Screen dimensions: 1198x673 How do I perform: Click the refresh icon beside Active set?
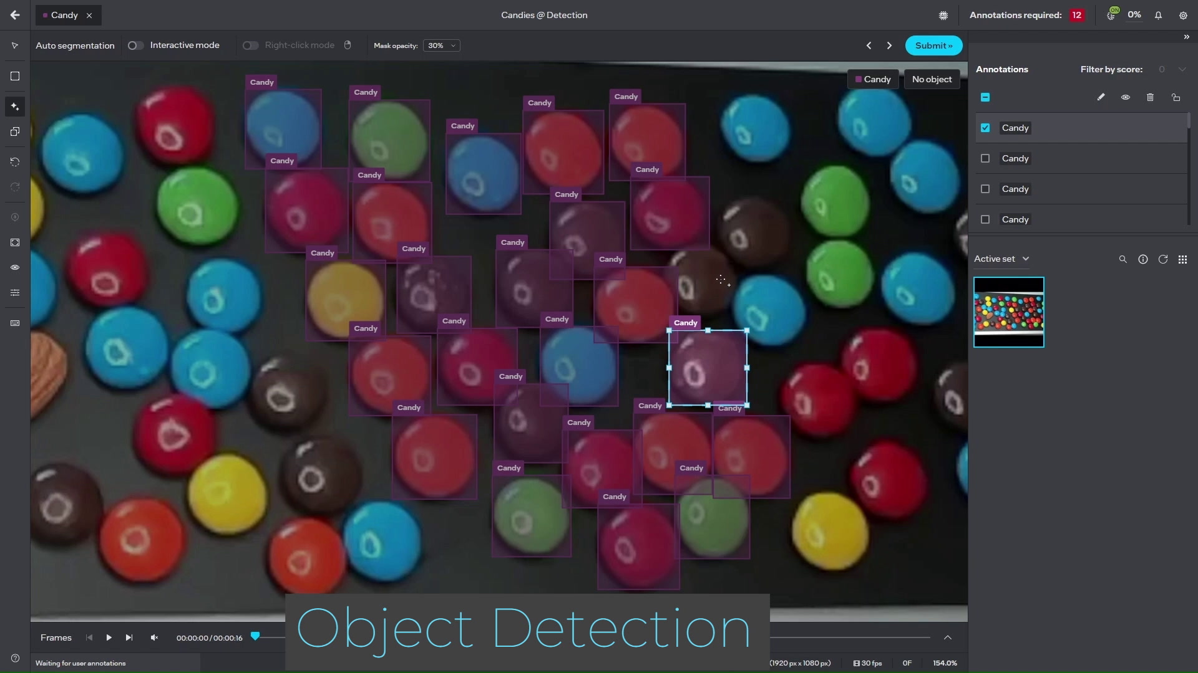tap(1163, 259)
